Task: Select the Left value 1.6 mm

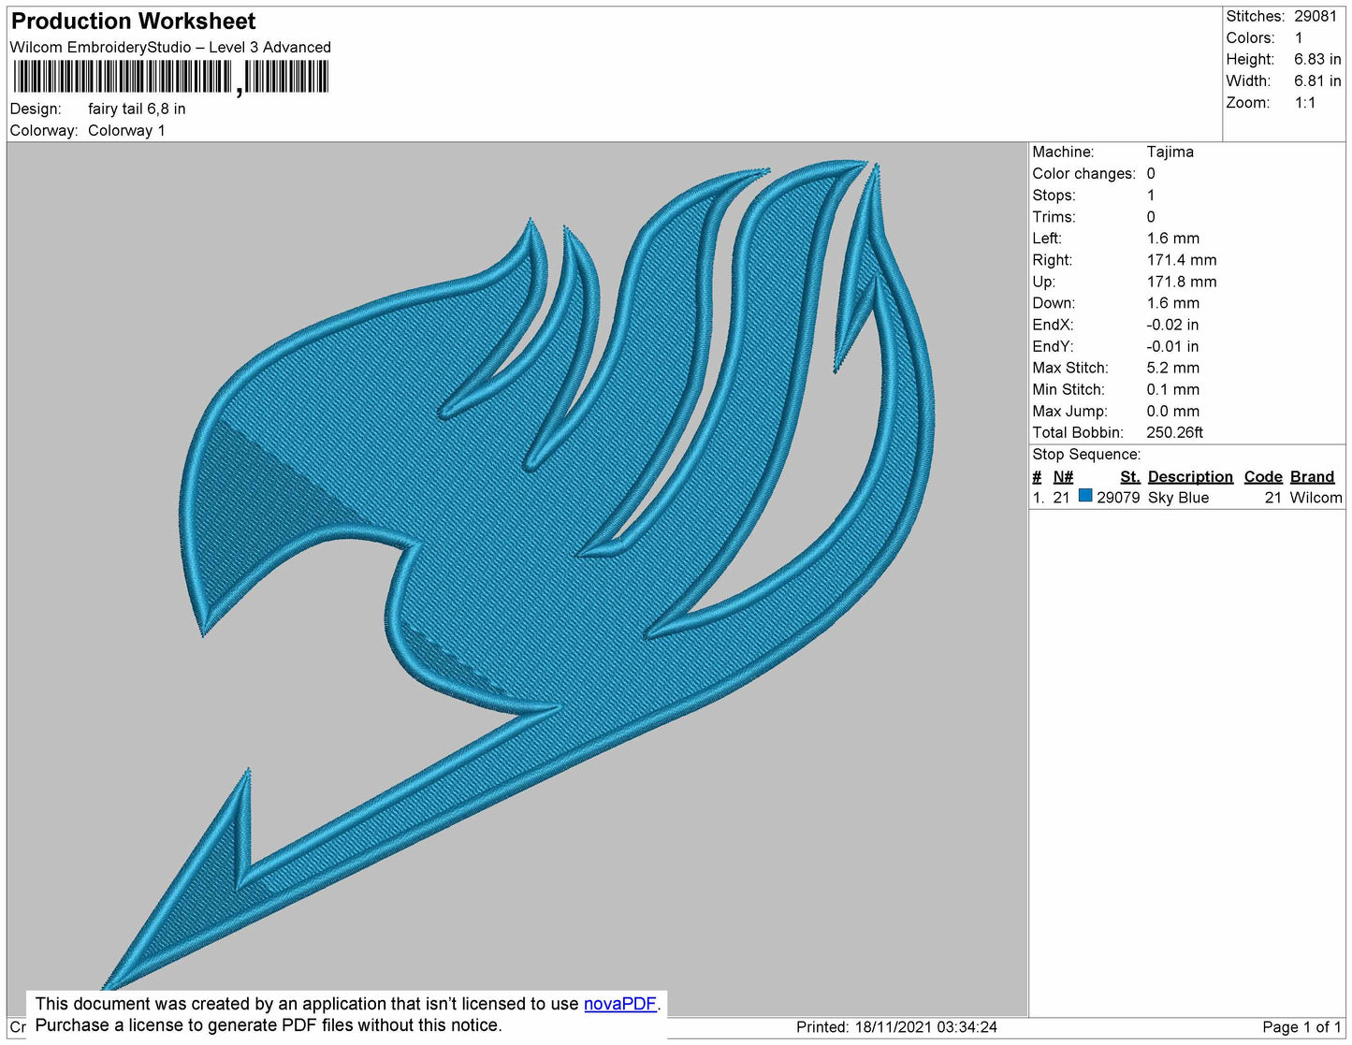Action: [1172, 238]
